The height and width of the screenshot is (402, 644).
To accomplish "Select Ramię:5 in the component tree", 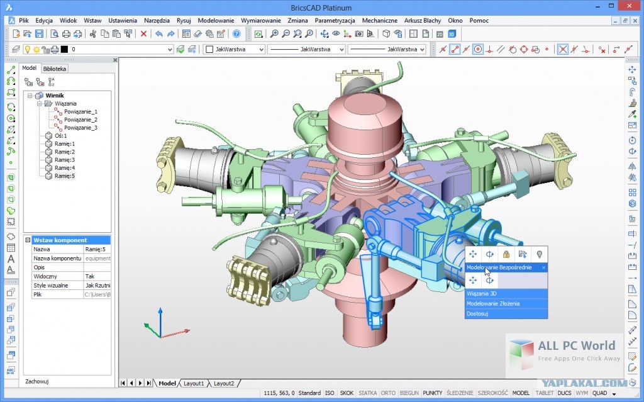I will click(65, 176).
